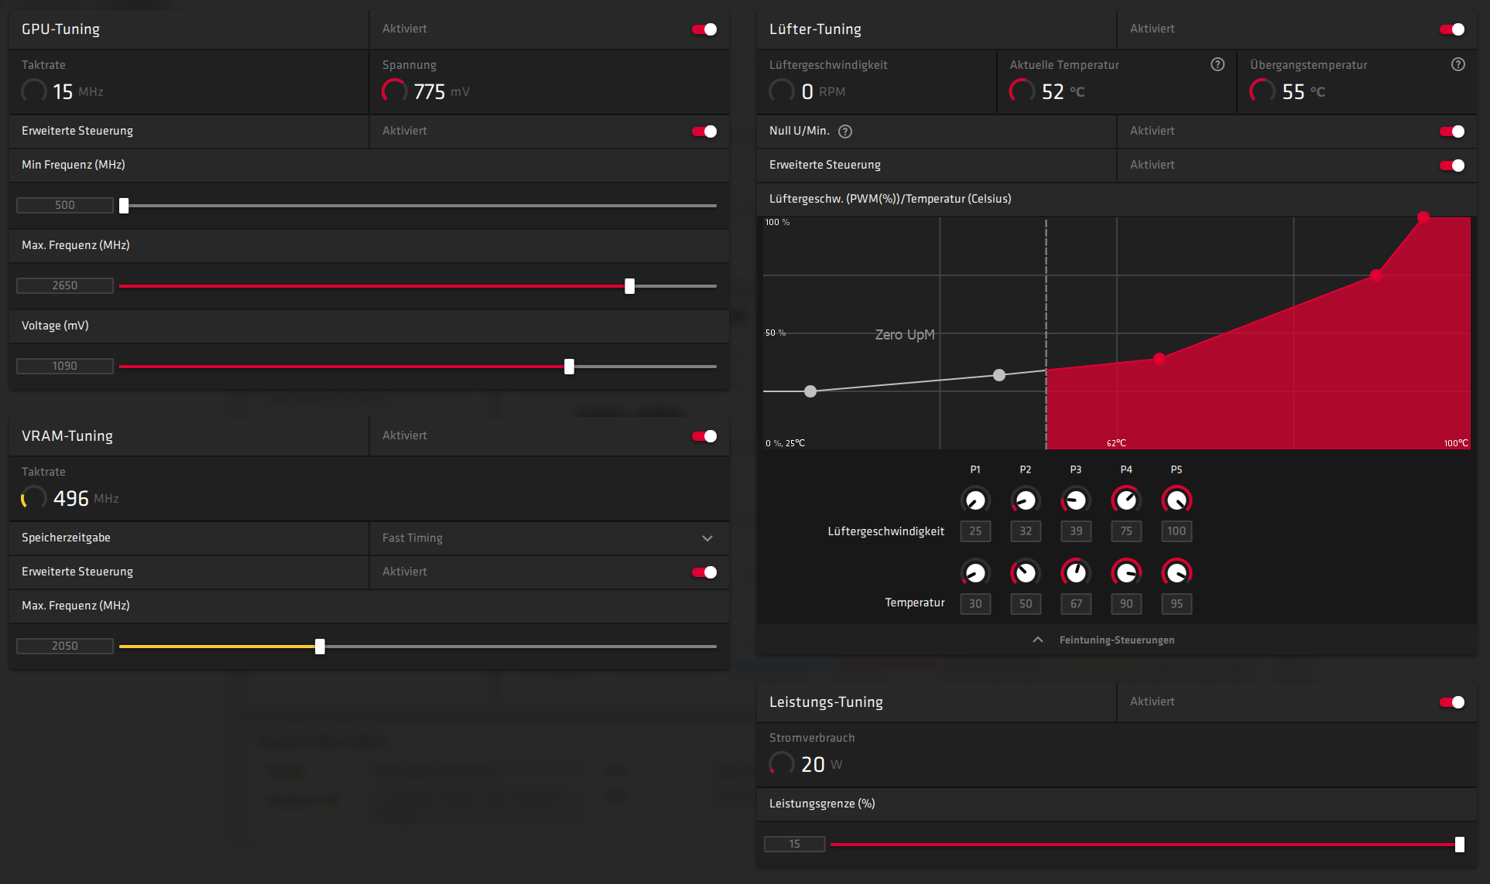Click the 100% fan curve point
The height and width of the screenshot is (884, 1490).
coord(1423,218)
